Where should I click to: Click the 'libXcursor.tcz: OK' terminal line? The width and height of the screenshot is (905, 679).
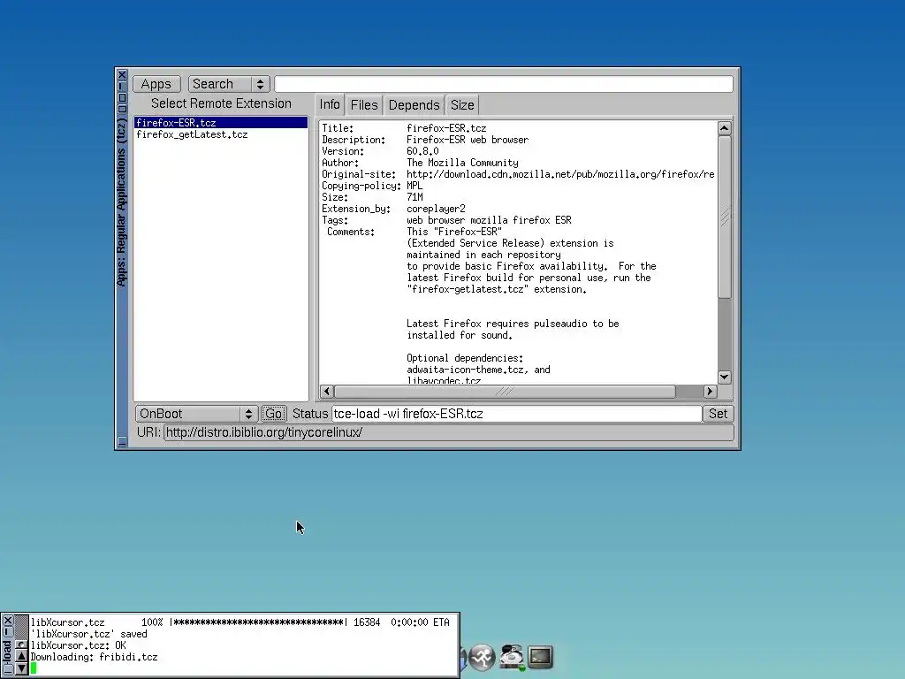(79, 645)
